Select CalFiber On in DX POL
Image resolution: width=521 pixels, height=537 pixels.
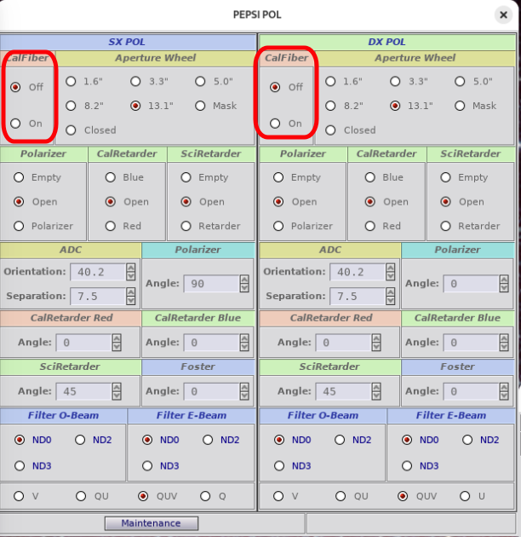tap(275, 124)
